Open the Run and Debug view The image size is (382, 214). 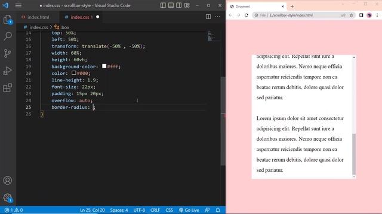coord(8,71)
